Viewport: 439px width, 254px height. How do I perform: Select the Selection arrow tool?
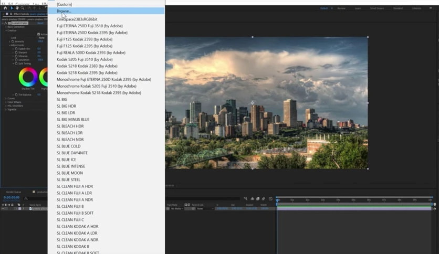(x=12, y=8)
